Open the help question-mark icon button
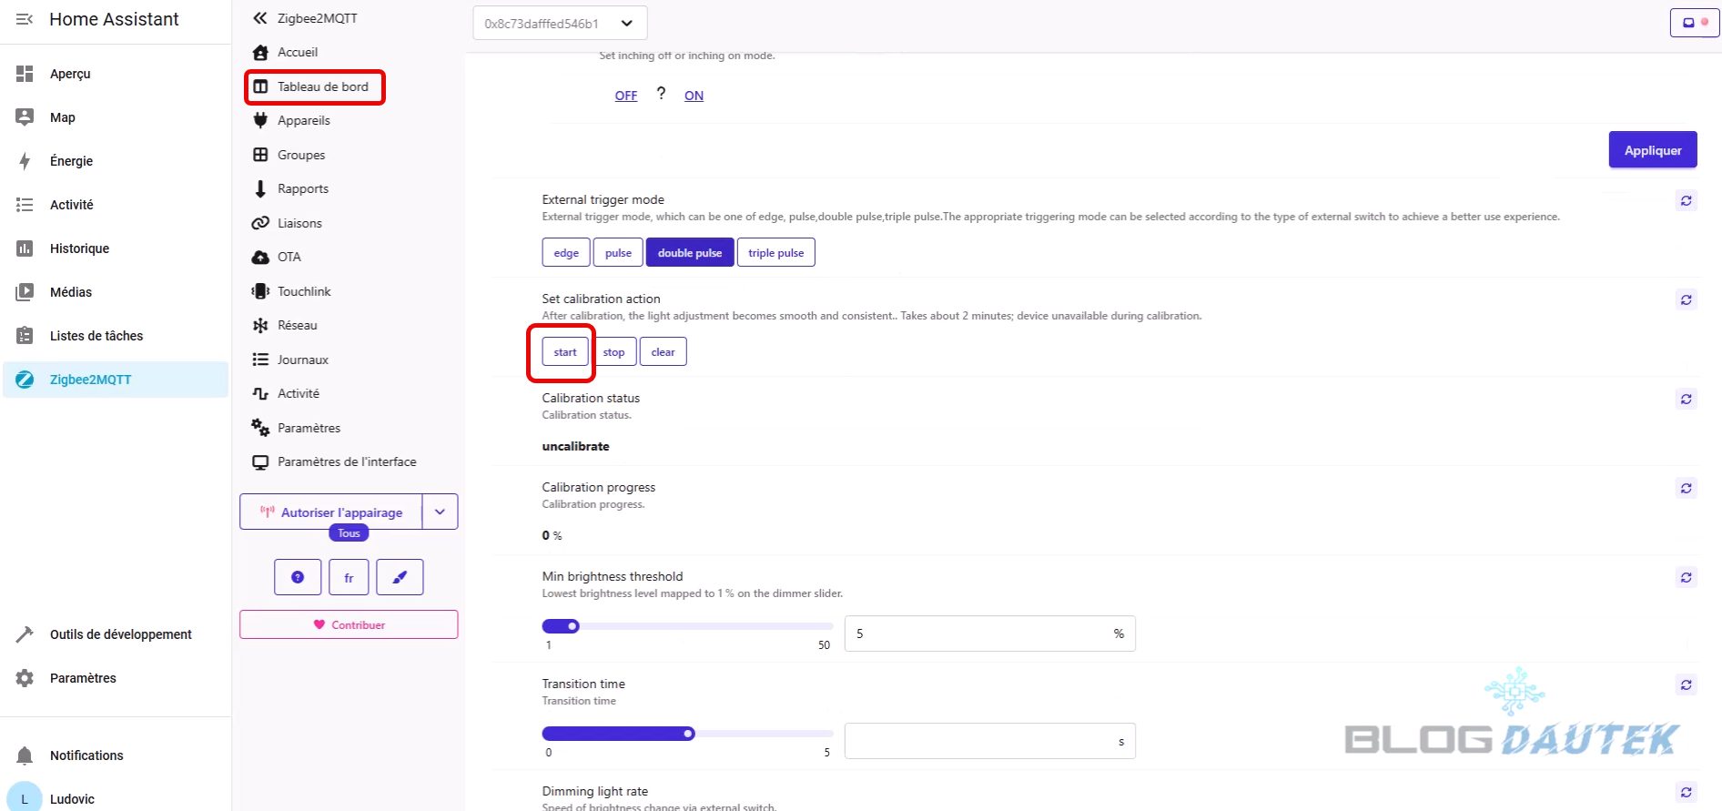 tap(298, 577)
